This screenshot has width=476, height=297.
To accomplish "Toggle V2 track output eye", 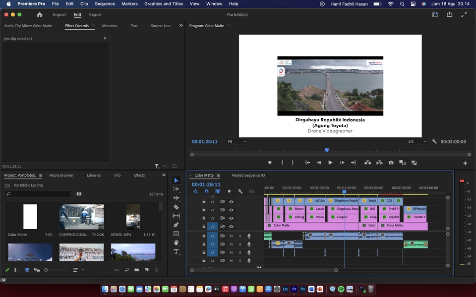I will [231, 218].
